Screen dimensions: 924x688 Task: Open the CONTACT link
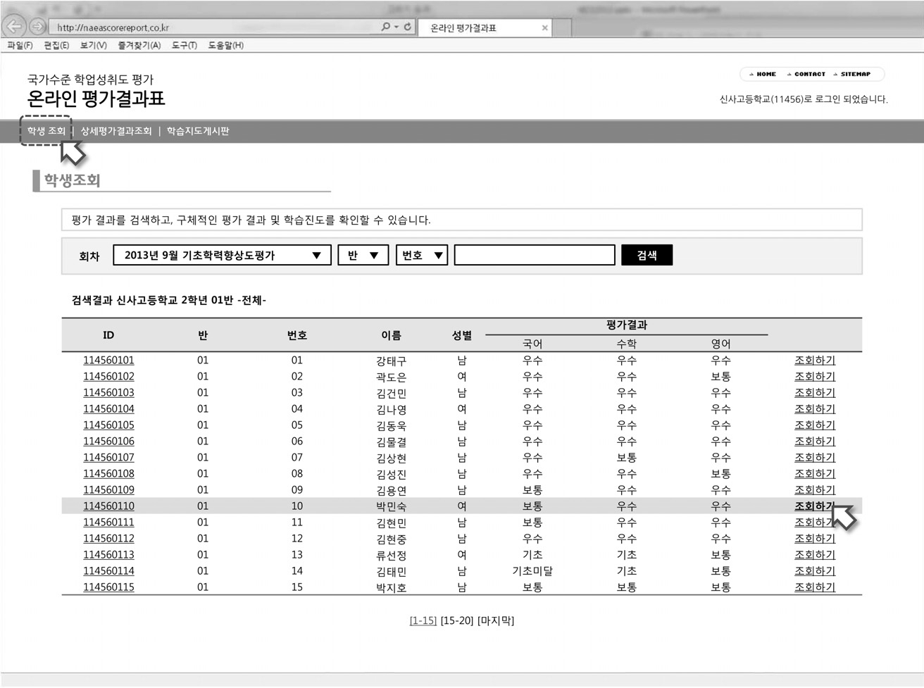(x=806, y=74)
